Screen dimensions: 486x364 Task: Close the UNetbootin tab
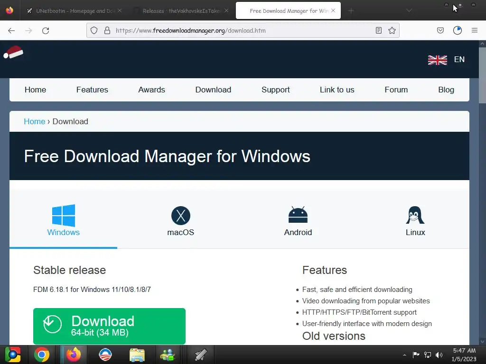(120, 10)
